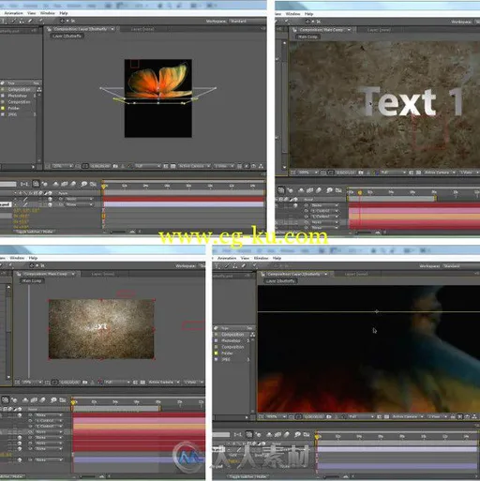The image size is (480, 481).
Task: Open Full resolution dropdown in top-right viewer
Action: pos(393,173)
